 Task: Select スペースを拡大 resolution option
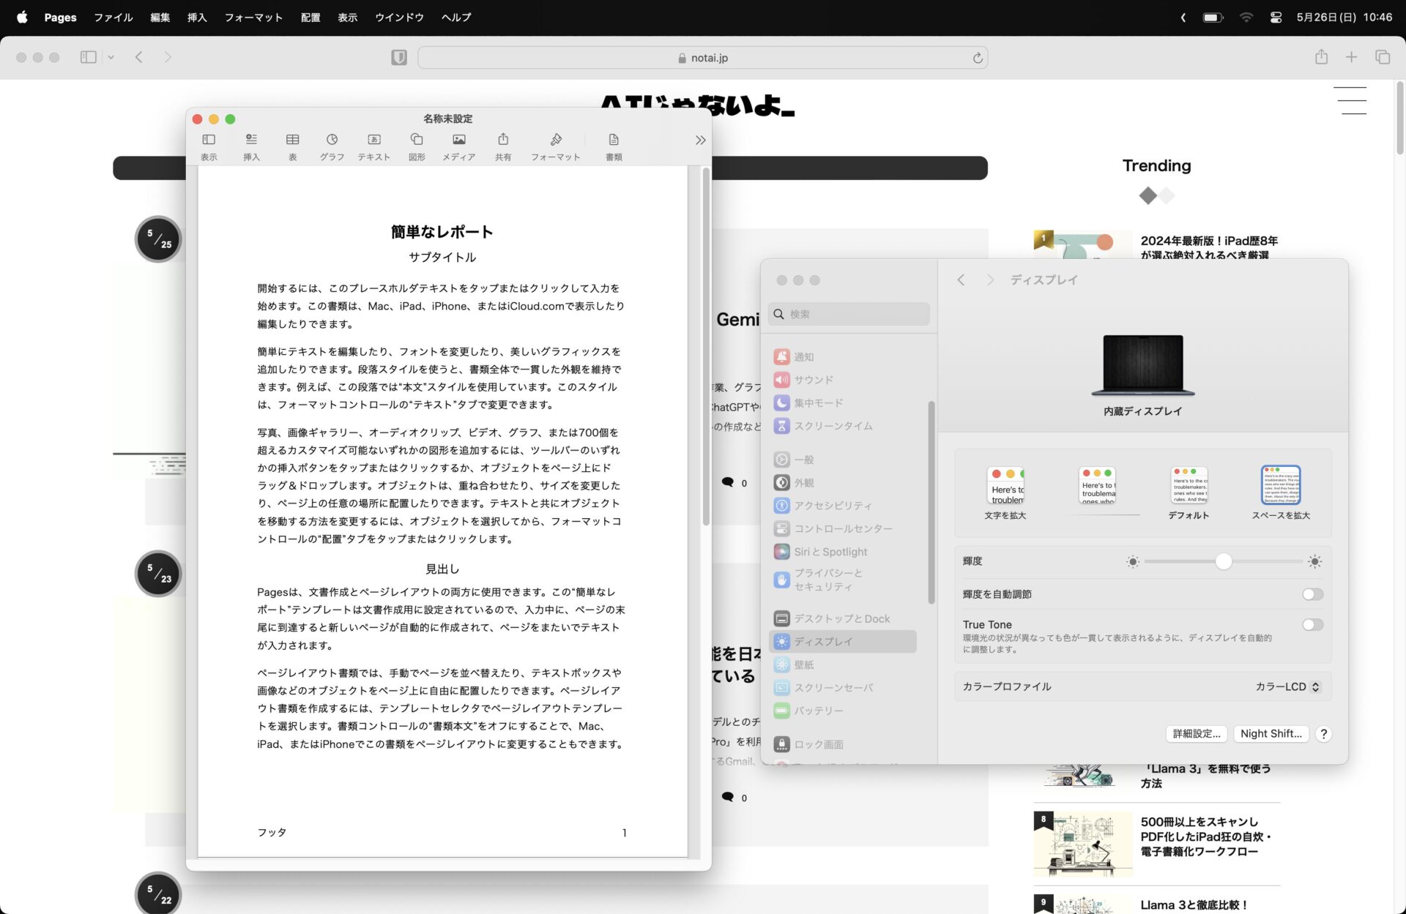click(x=1280, y=485)
